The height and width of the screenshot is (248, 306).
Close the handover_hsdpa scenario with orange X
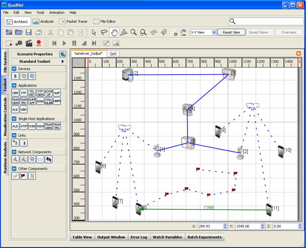(x=299, y=53)
